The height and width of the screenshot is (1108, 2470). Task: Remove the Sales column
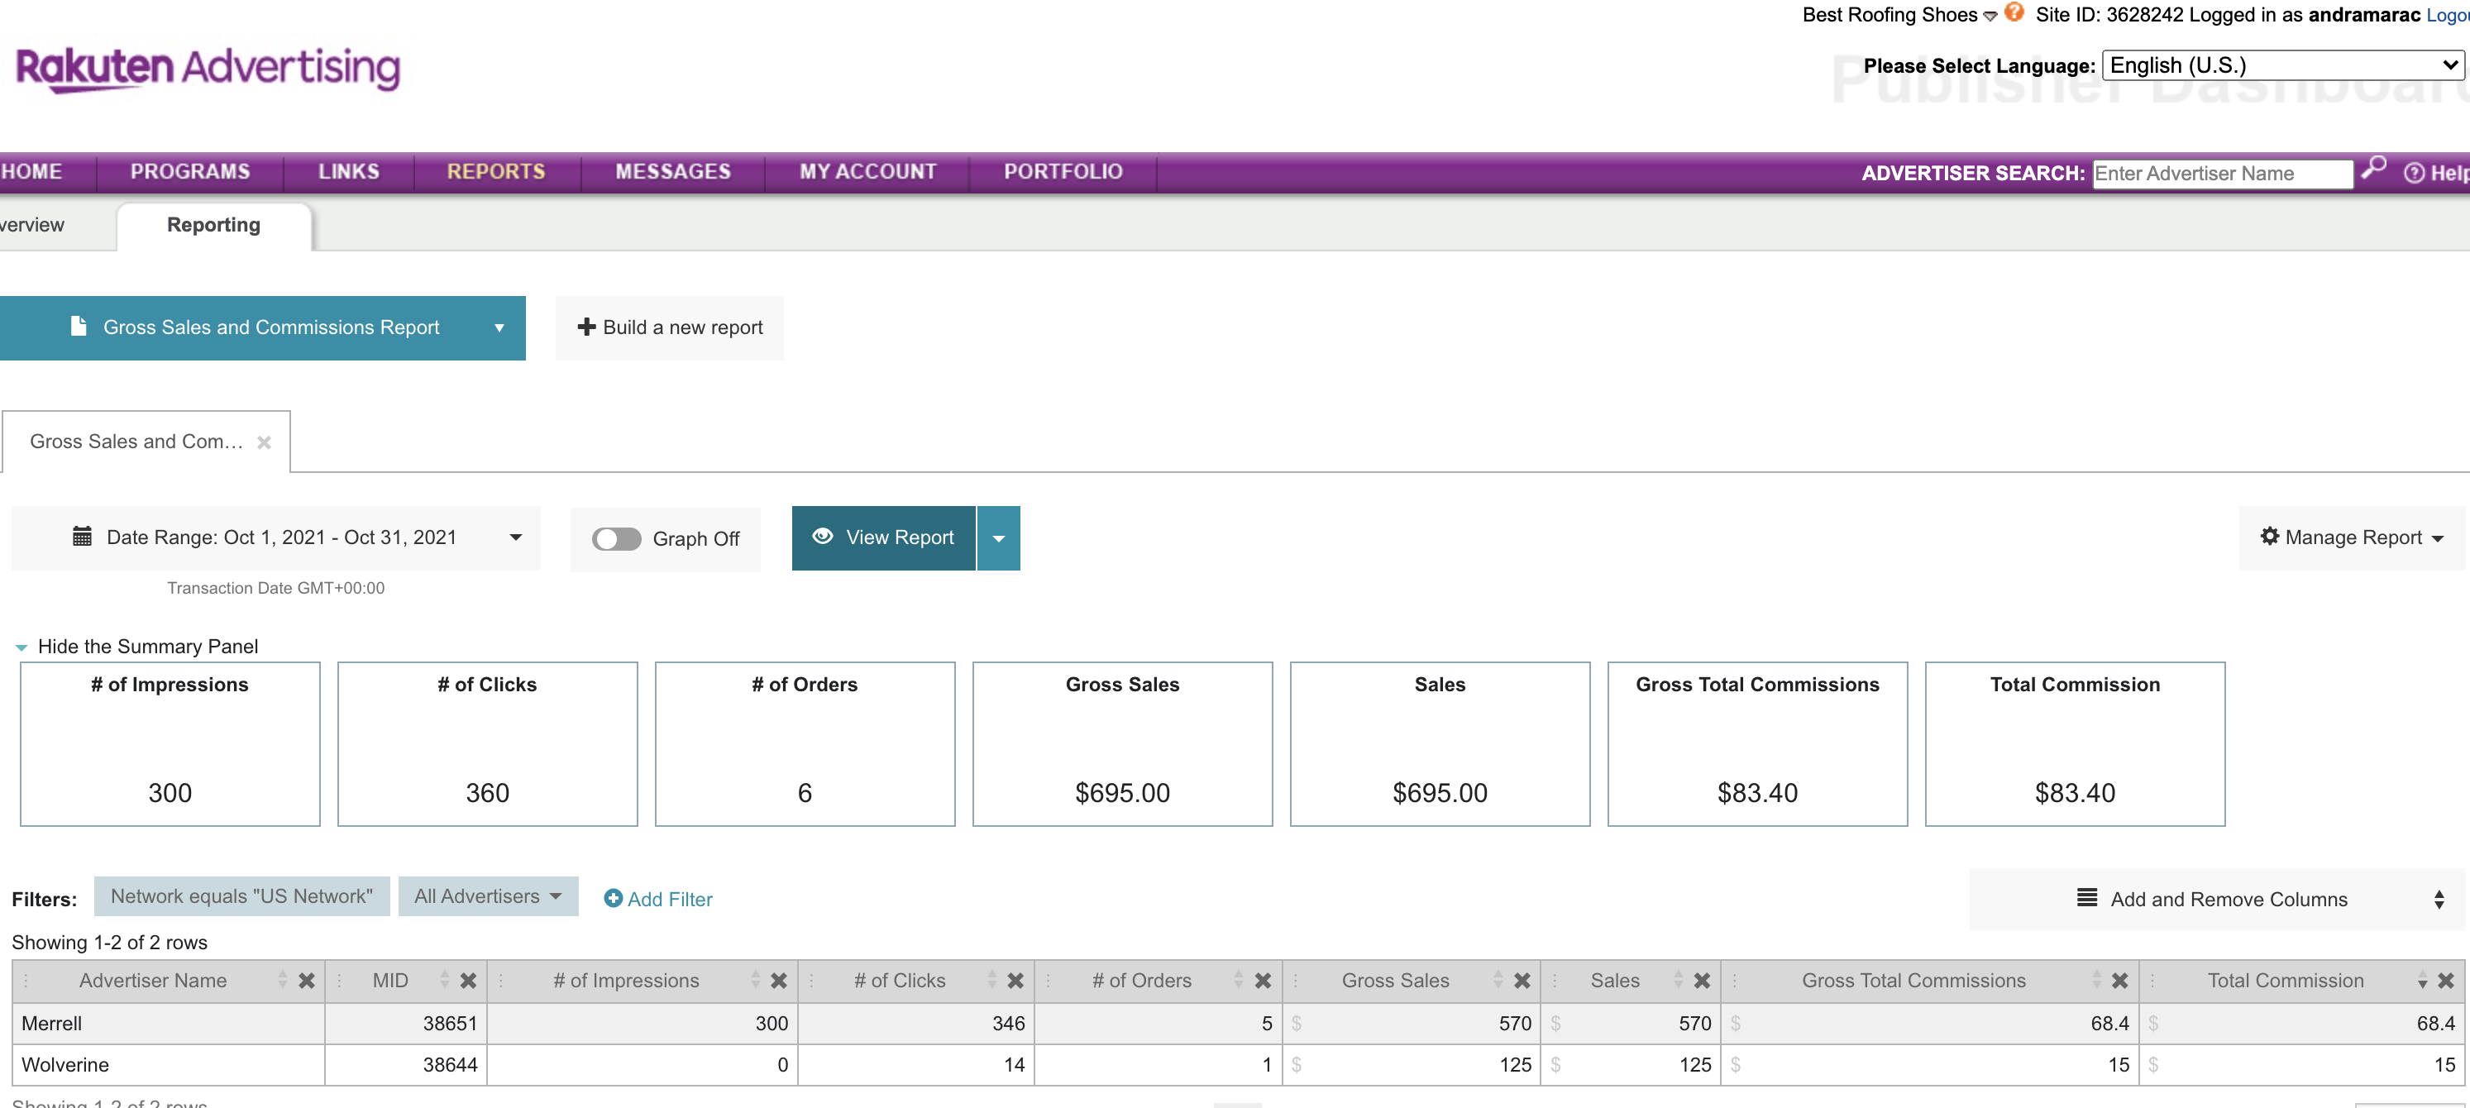point(1702,981)
